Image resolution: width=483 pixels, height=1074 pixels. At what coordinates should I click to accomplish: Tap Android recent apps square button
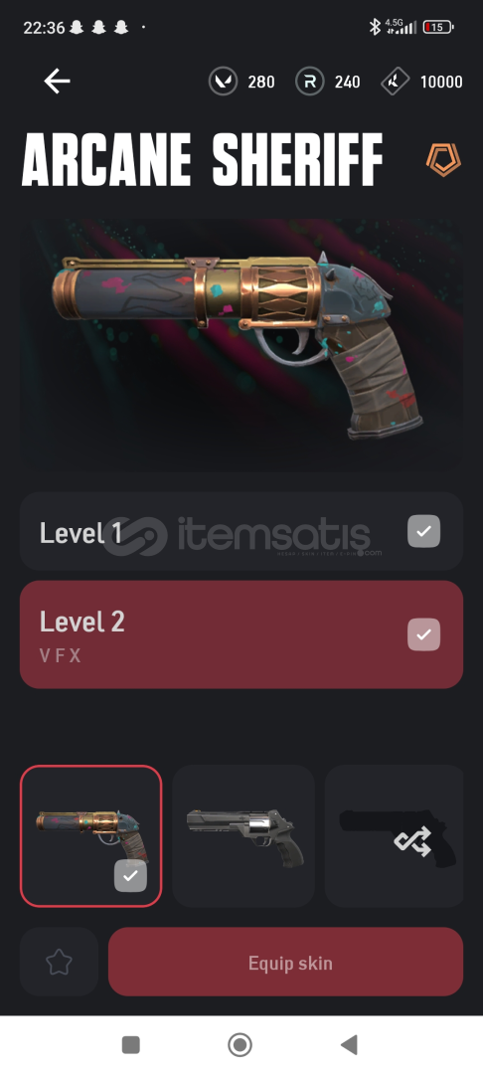[x=130, y=1044]
